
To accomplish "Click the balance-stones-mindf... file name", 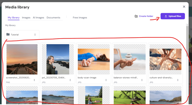I will pos(126,78).
